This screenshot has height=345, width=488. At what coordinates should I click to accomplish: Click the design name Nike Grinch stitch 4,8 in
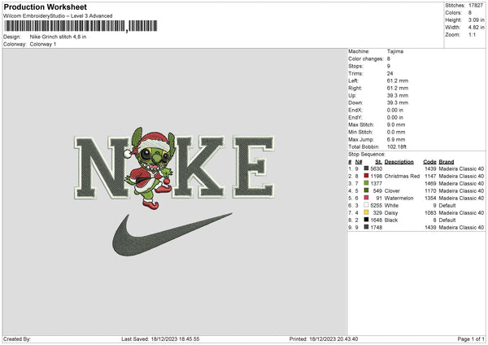[58, 37]
